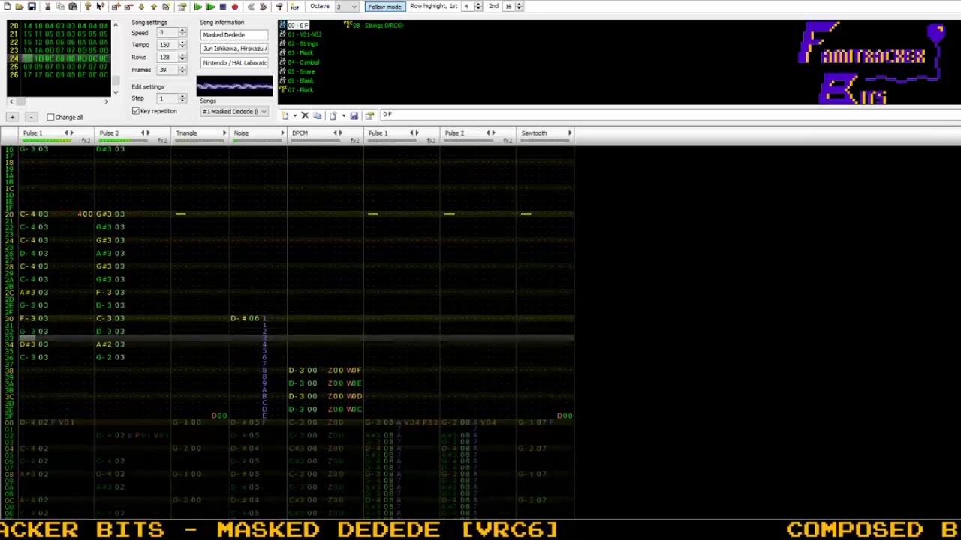
Task: Activate the context help pointer icon
Action: pos(100,7)
